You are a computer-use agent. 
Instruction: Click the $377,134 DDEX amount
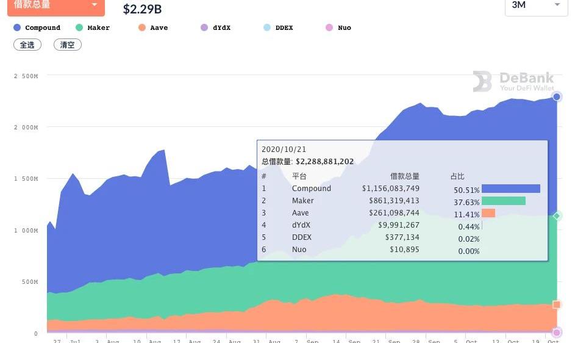pyautogui.click(x=402, y=237)
